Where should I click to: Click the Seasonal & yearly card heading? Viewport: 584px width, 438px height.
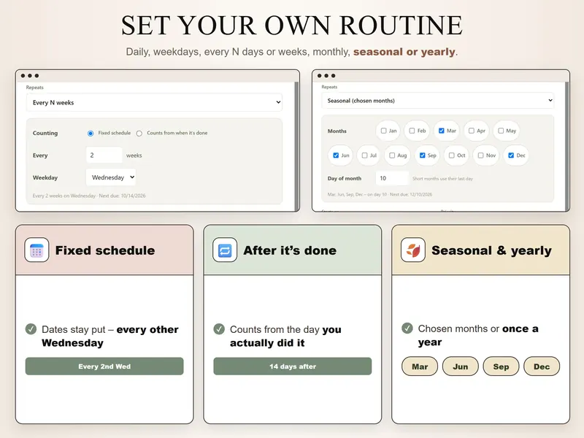pos(491,250)
